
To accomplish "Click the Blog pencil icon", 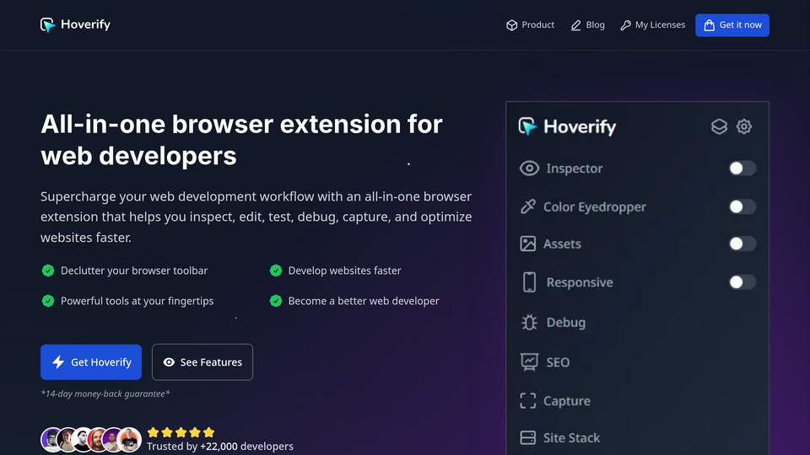I will (x=575, y=25).
